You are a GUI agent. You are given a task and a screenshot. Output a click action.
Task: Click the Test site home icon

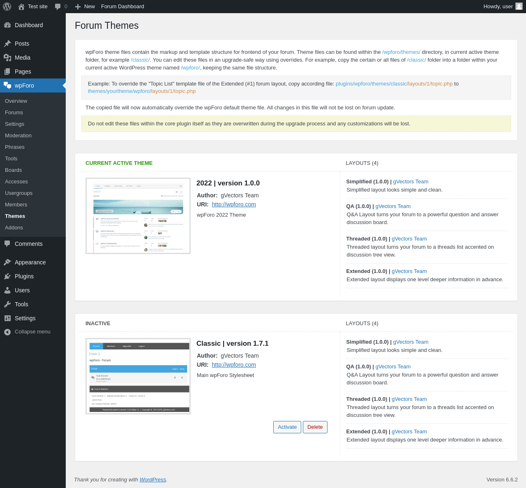point(21,7)
